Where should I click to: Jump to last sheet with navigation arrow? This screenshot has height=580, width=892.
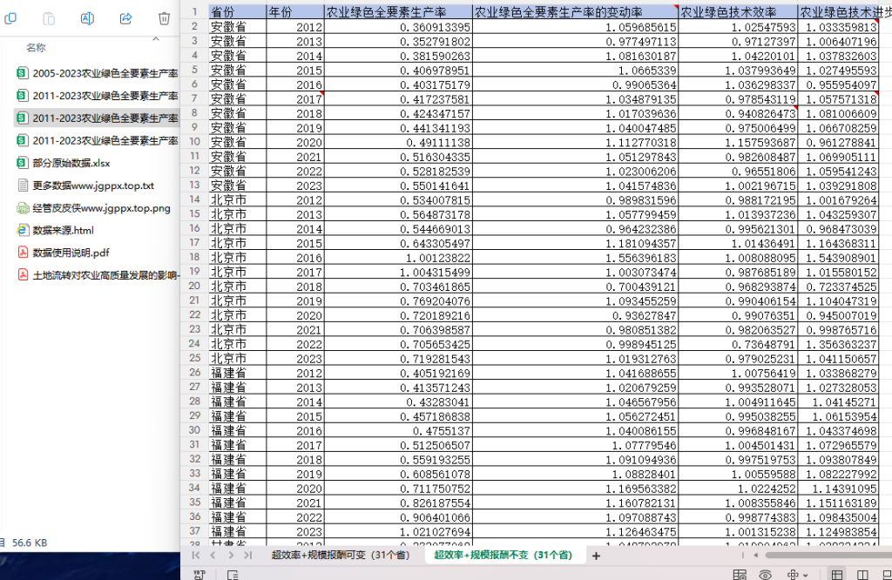click(248, 555)
